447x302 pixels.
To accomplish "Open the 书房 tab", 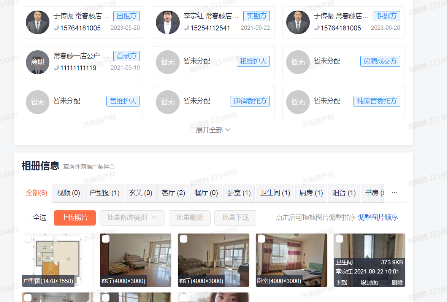I will [x=372, y=193].
